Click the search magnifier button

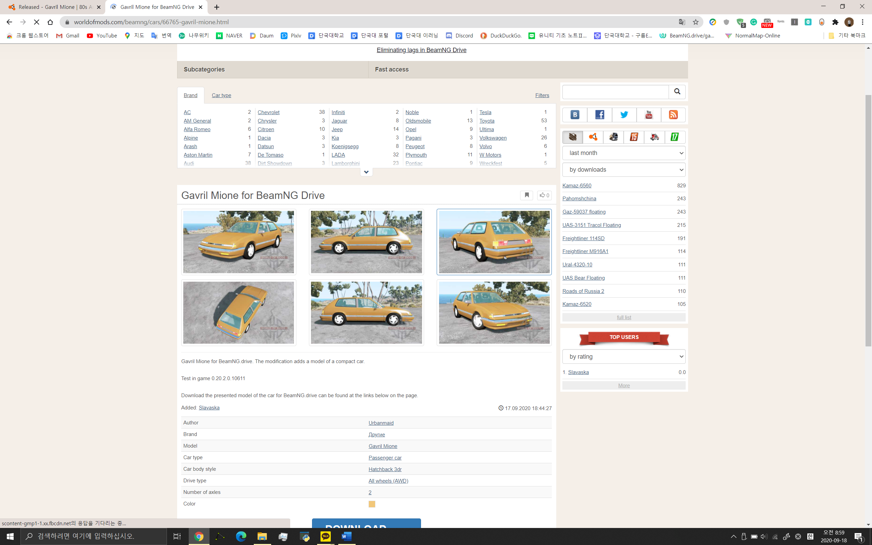(677, 92)
